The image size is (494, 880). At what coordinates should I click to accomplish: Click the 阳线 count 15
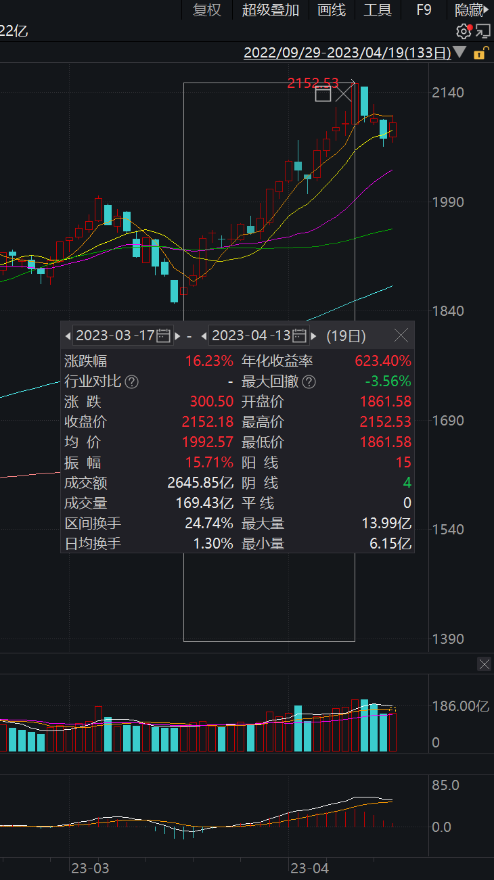coord(404,463)
